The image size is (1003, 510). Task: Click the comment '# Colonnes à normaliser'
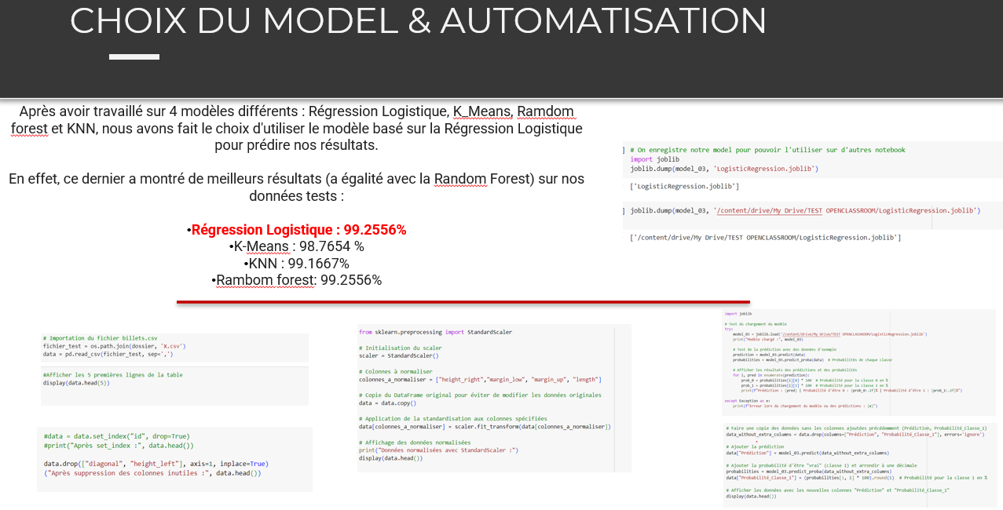395,371
